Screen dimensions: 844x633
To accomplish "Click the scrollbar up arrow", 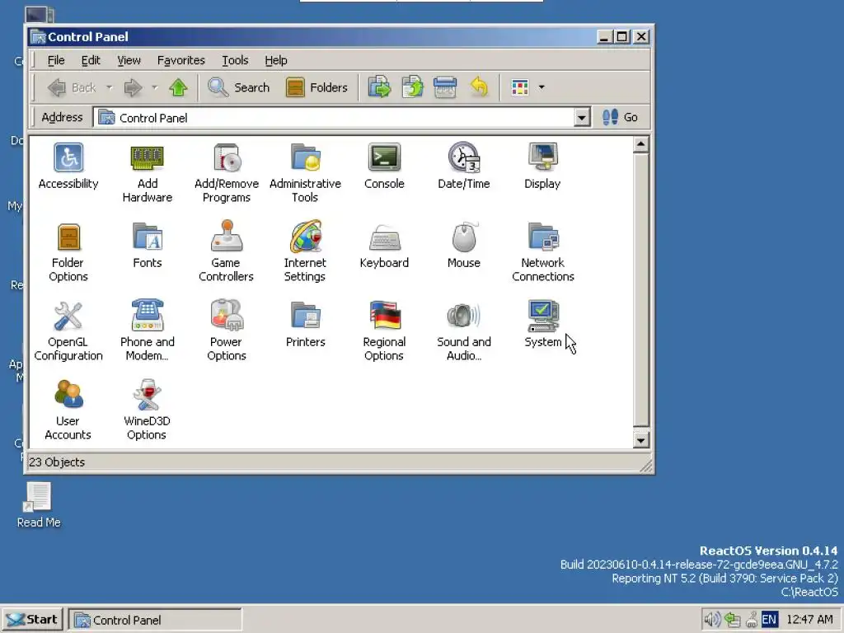I will [x=640, y=143].
